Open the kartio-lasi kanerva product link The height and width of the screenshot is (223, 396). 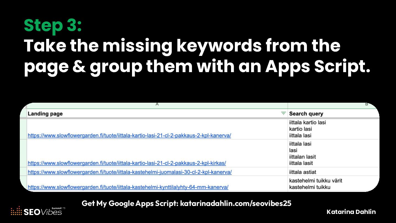click(x=129, y=135)
